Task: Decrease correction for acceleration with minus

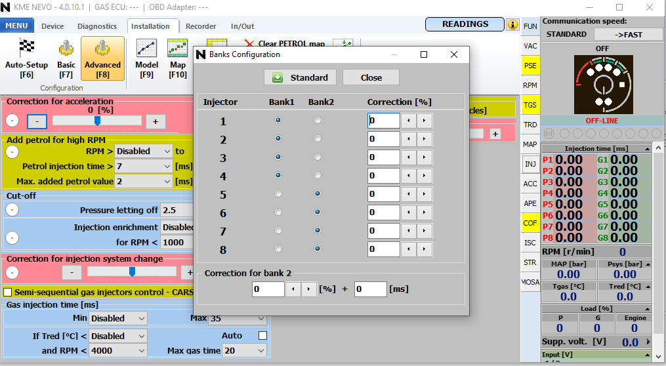Action: pos(37,121)
